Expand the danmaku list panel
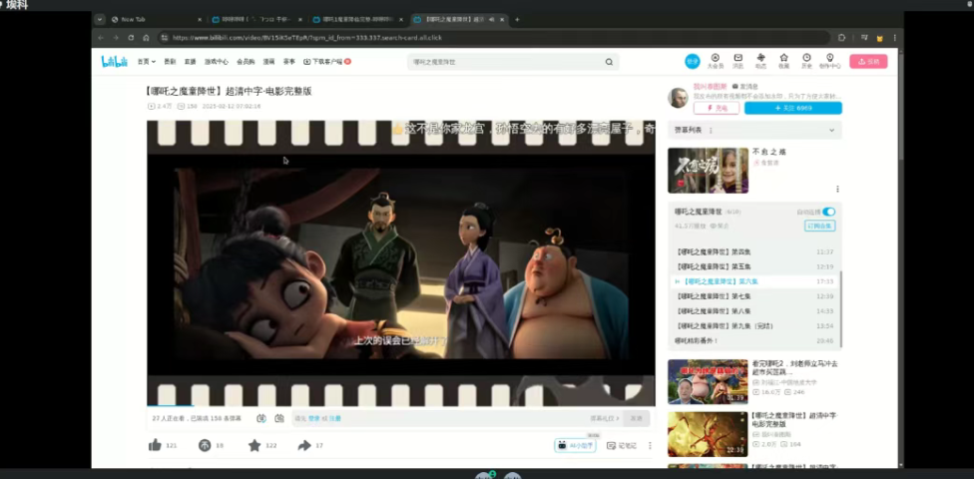The width and height of the screenshot is (974, 479). point(831,130)
